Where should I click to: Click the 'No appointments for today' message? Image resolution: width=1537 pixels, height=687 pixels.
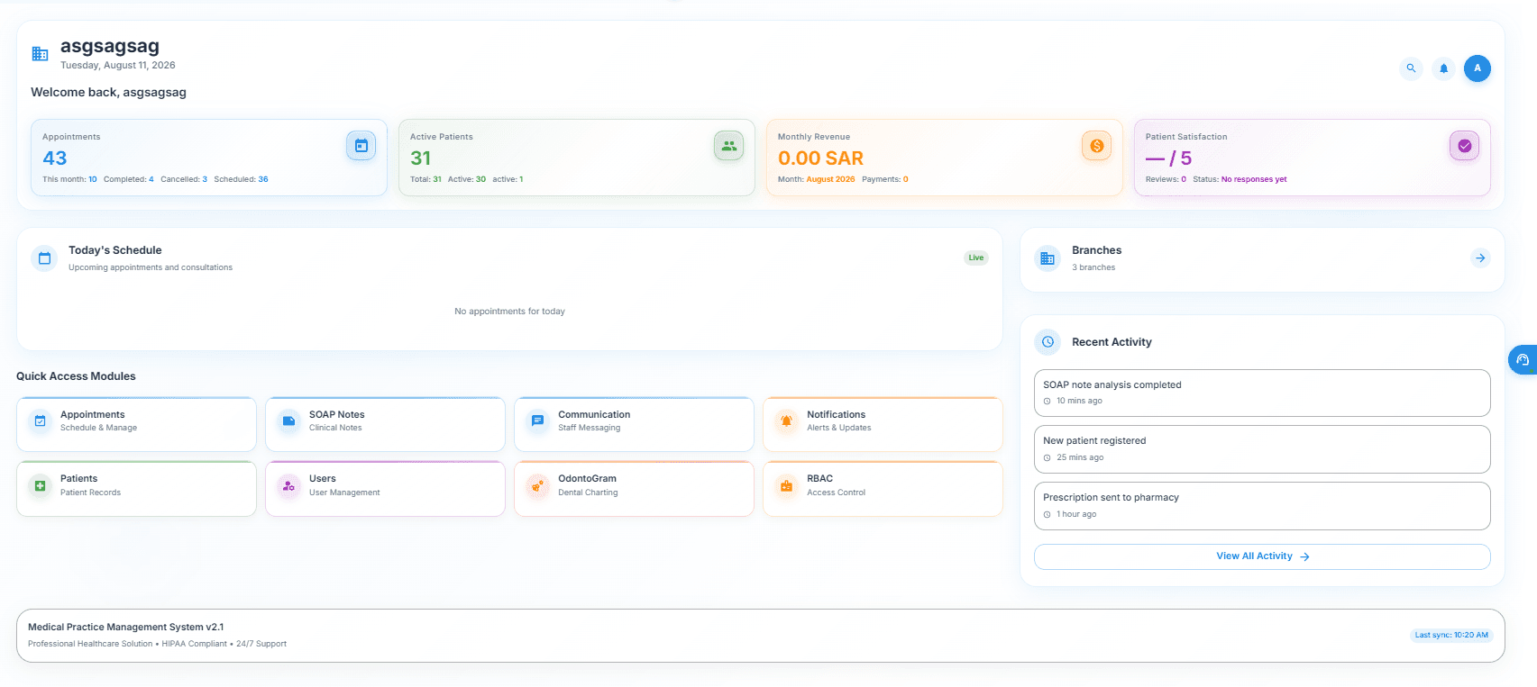click(509, 312)
